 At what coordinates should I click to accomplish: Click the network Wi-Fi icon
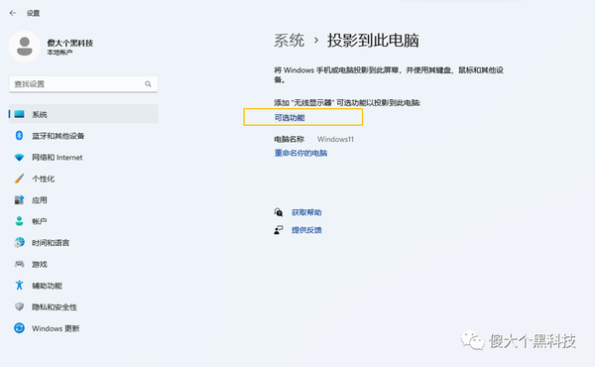[19, 157]
